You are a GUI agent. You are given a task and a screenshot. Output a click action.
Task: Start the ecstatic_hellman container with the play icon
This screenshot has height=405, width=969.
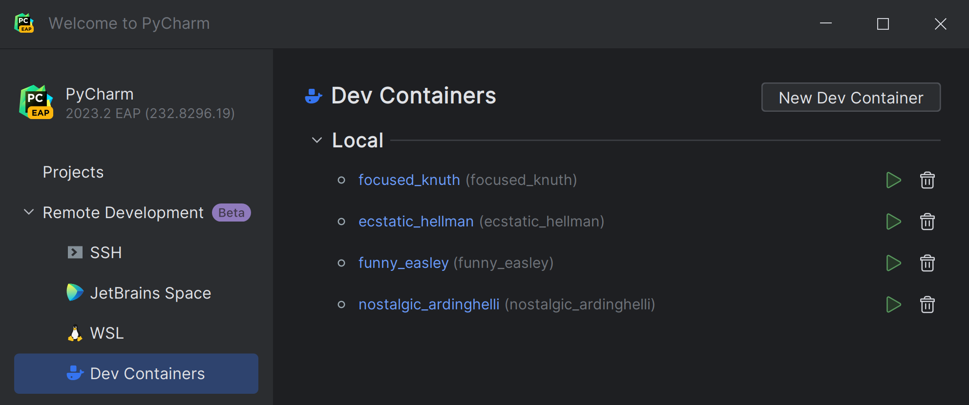tap(893, 222)
